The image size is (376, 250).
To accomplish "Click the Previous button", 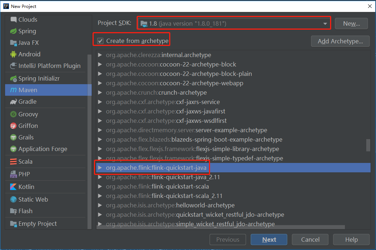I will click(x=228, y=240).
